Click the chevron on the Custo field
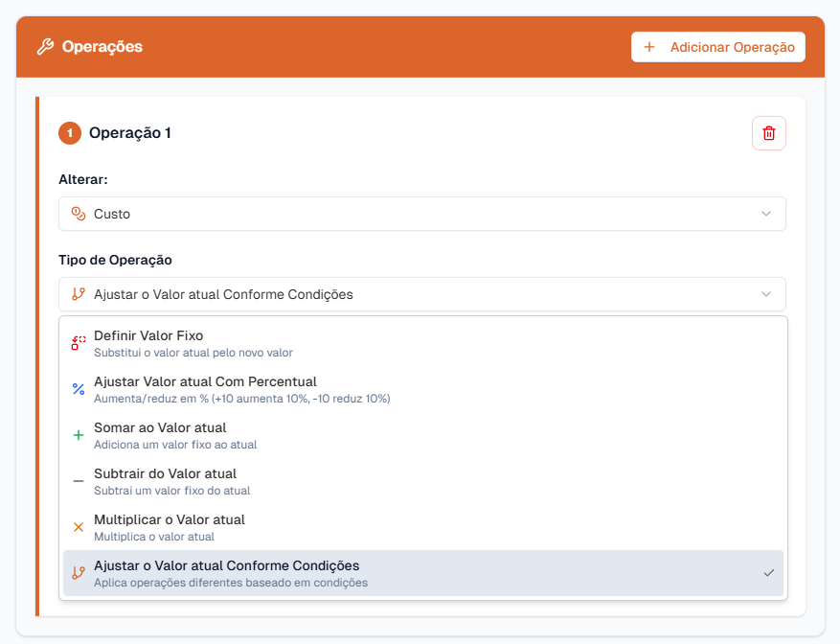Image resolution: width=840 pixels, height=644 pixels. [766, 214]
